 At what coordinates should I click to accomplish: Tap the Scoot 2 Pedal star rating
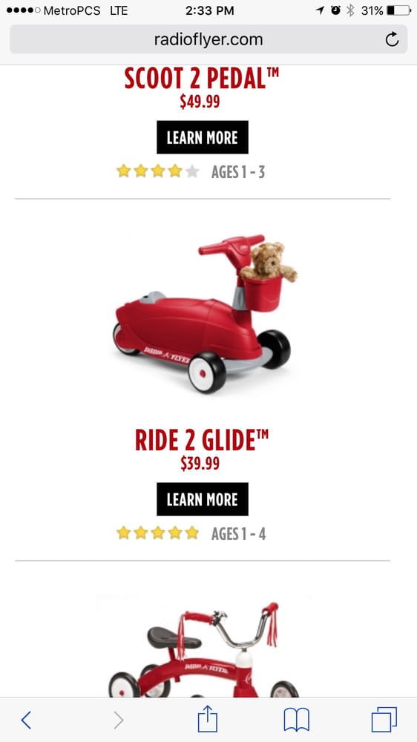pyautogui.click(x=157, y=171)
